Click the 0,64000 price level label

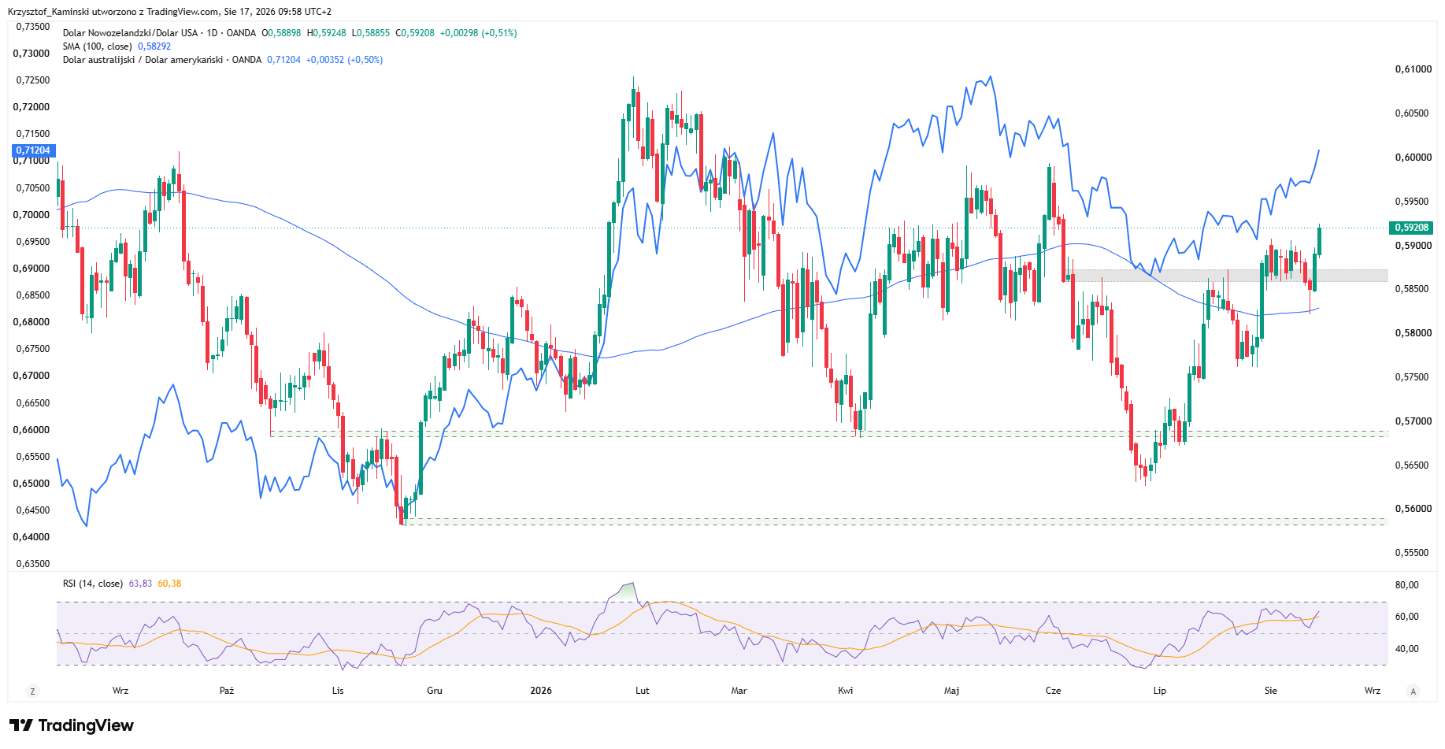click(32, 537)
